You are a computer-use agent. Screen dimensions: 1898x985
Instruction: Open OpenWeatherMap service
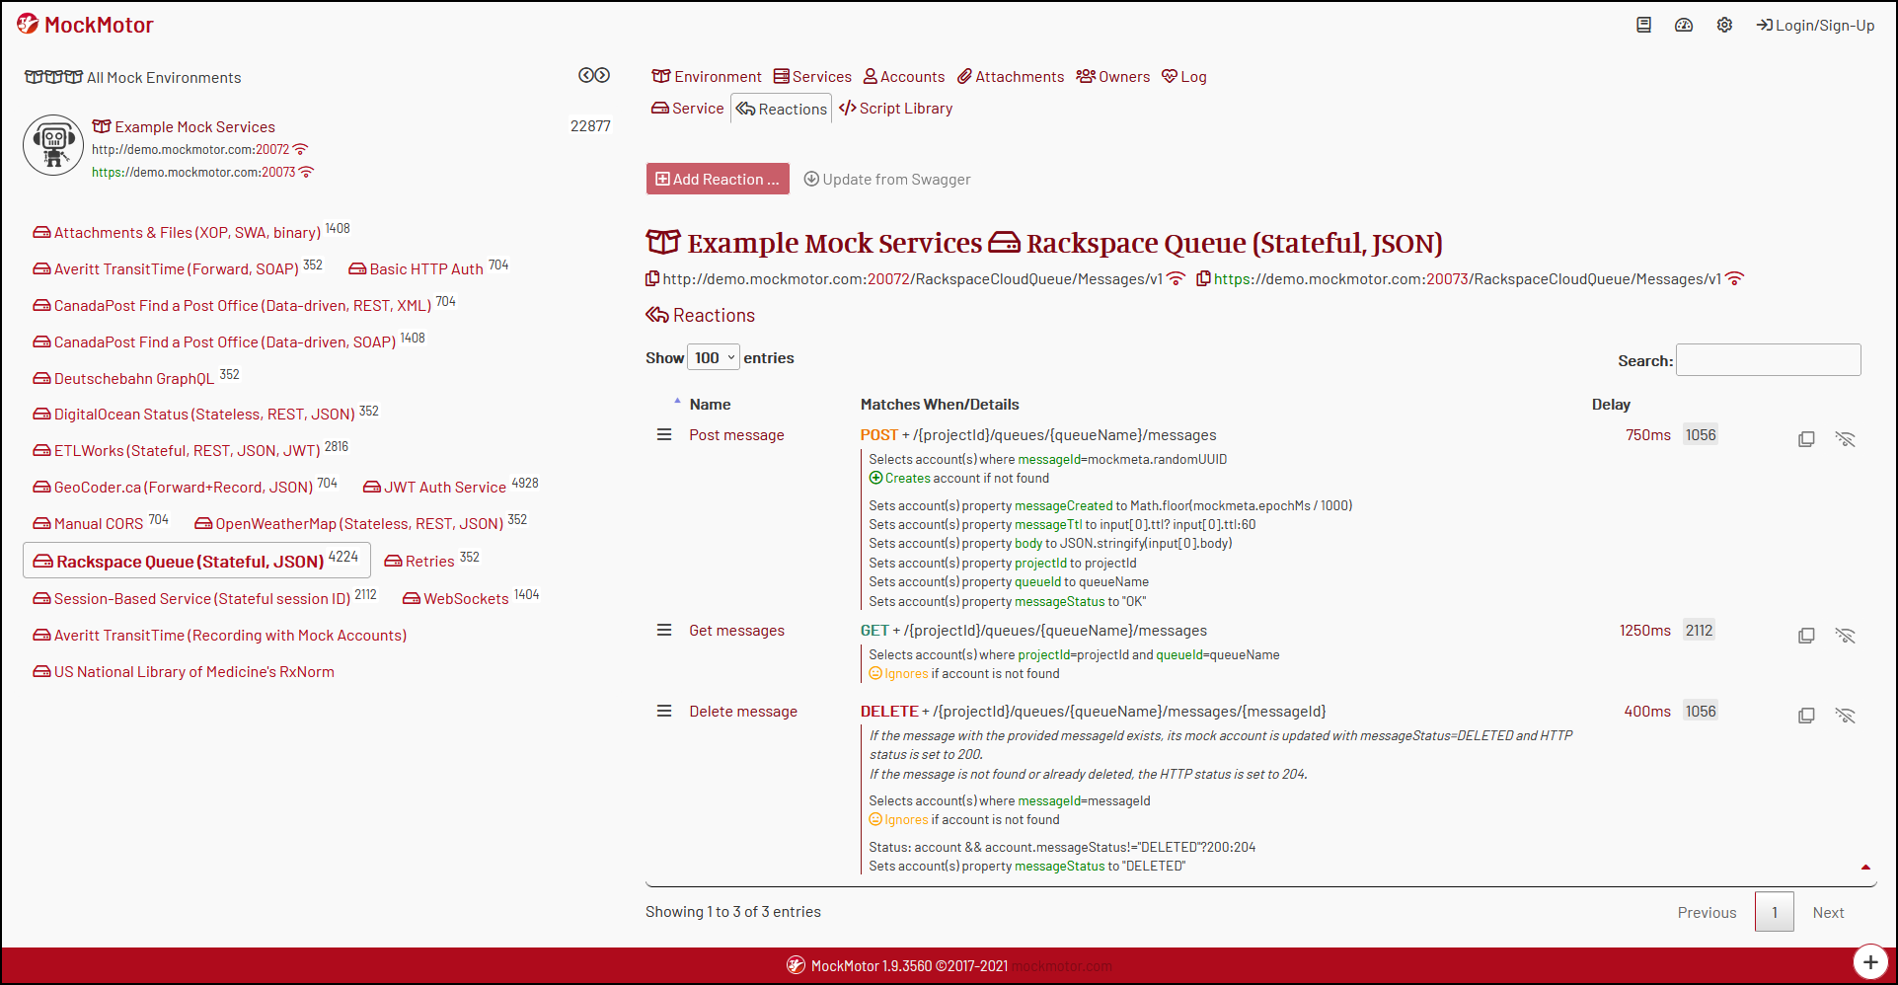coord(348,523)
